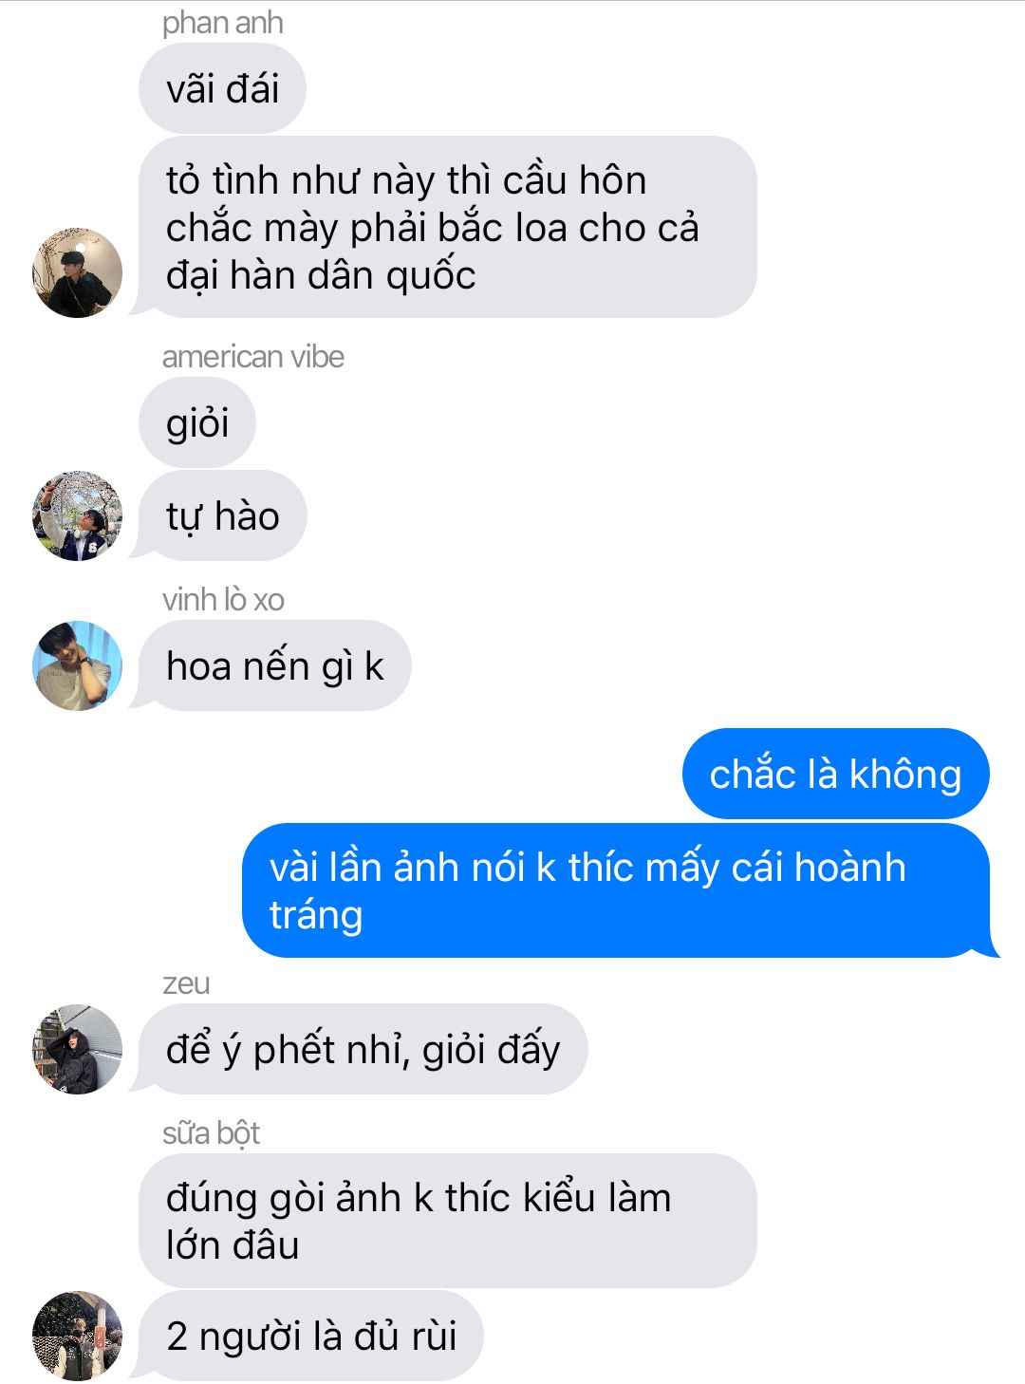Select the 'vãi đái' message bubble
Viewport: 1025px width, 1384px height.
click(222, 88)
